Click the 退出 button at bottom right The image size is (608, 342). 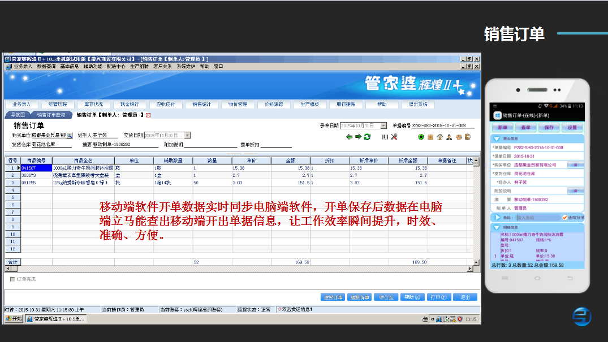point(465,297)
